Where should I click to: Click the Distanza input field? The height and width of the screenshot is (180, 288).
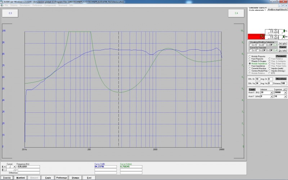coord(284,84)
